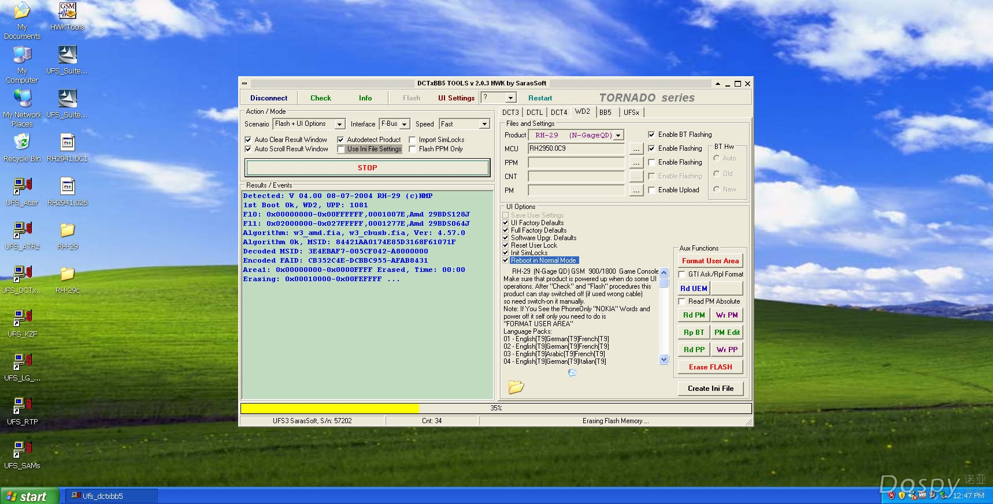Select the RH2941.026 file icon

coord(67,191)
